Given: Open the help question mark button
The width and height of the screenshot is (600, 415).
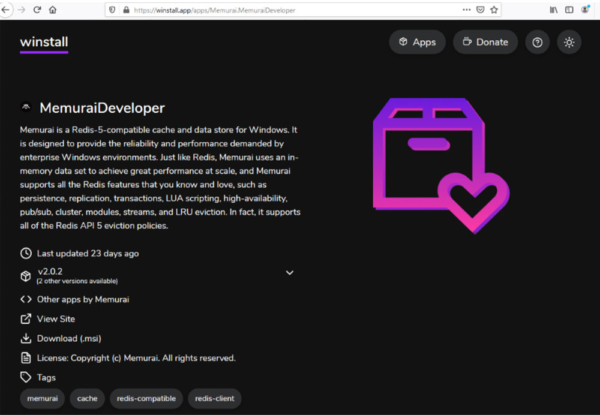Looking at the screenshot, I should pos(537,42).
